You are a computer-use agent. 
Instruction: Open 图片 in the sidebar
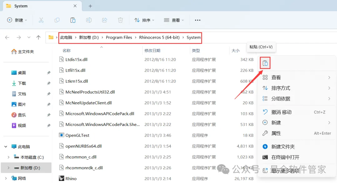pyautogui.click(x=18, y=104)
